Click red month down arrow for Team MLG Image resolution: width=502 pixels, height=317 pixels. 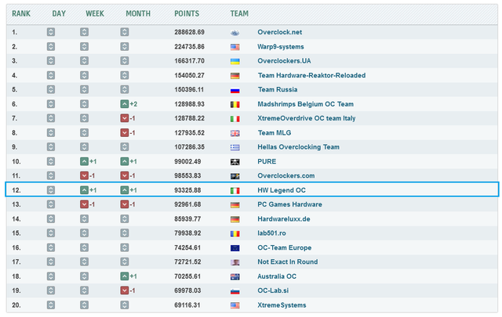point(125,132)
